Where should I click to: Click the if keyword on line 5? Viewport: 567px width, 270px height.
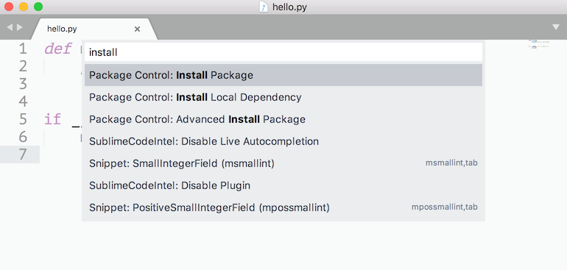tap(53, 119)
